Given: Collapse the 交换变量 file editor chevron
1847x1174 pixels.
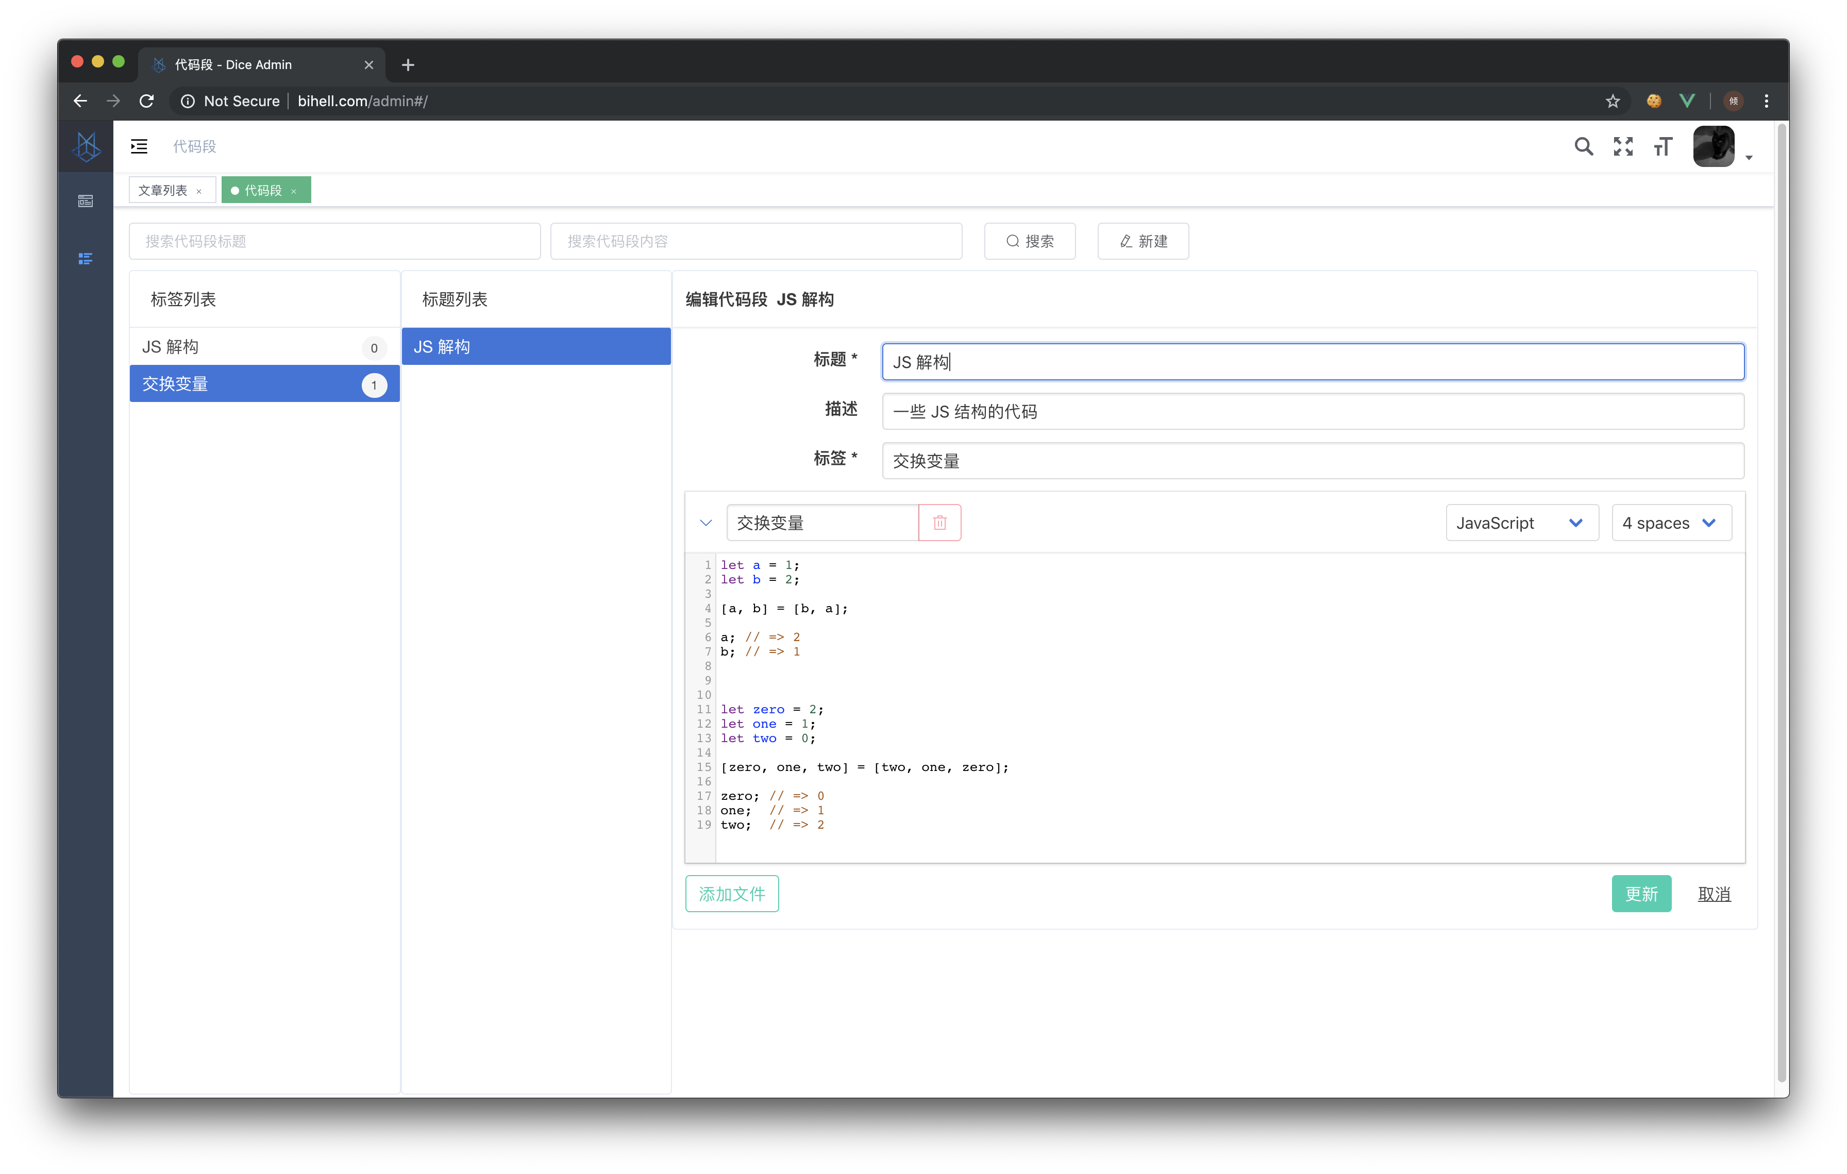Looking at the screenshot, I should 706,523.
